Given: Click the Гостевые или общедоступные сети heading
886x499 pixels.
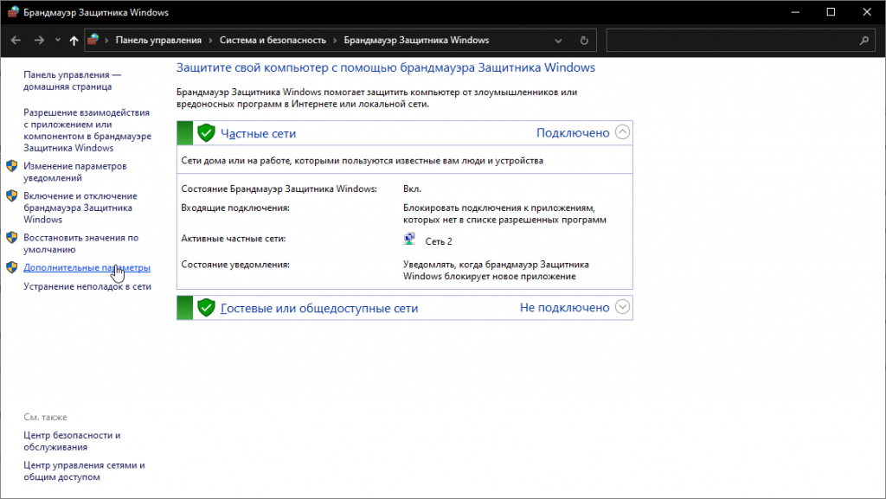Looking at the screenshot, I should [319, 309].
